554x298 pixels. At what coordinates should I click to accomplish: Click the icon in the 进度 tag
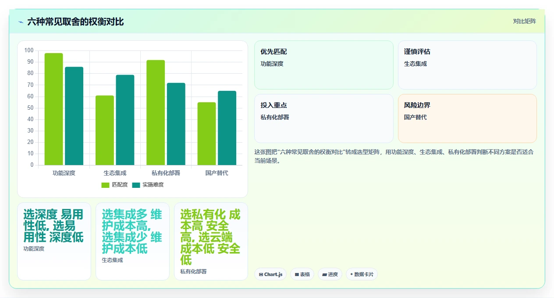click(324, 274)
